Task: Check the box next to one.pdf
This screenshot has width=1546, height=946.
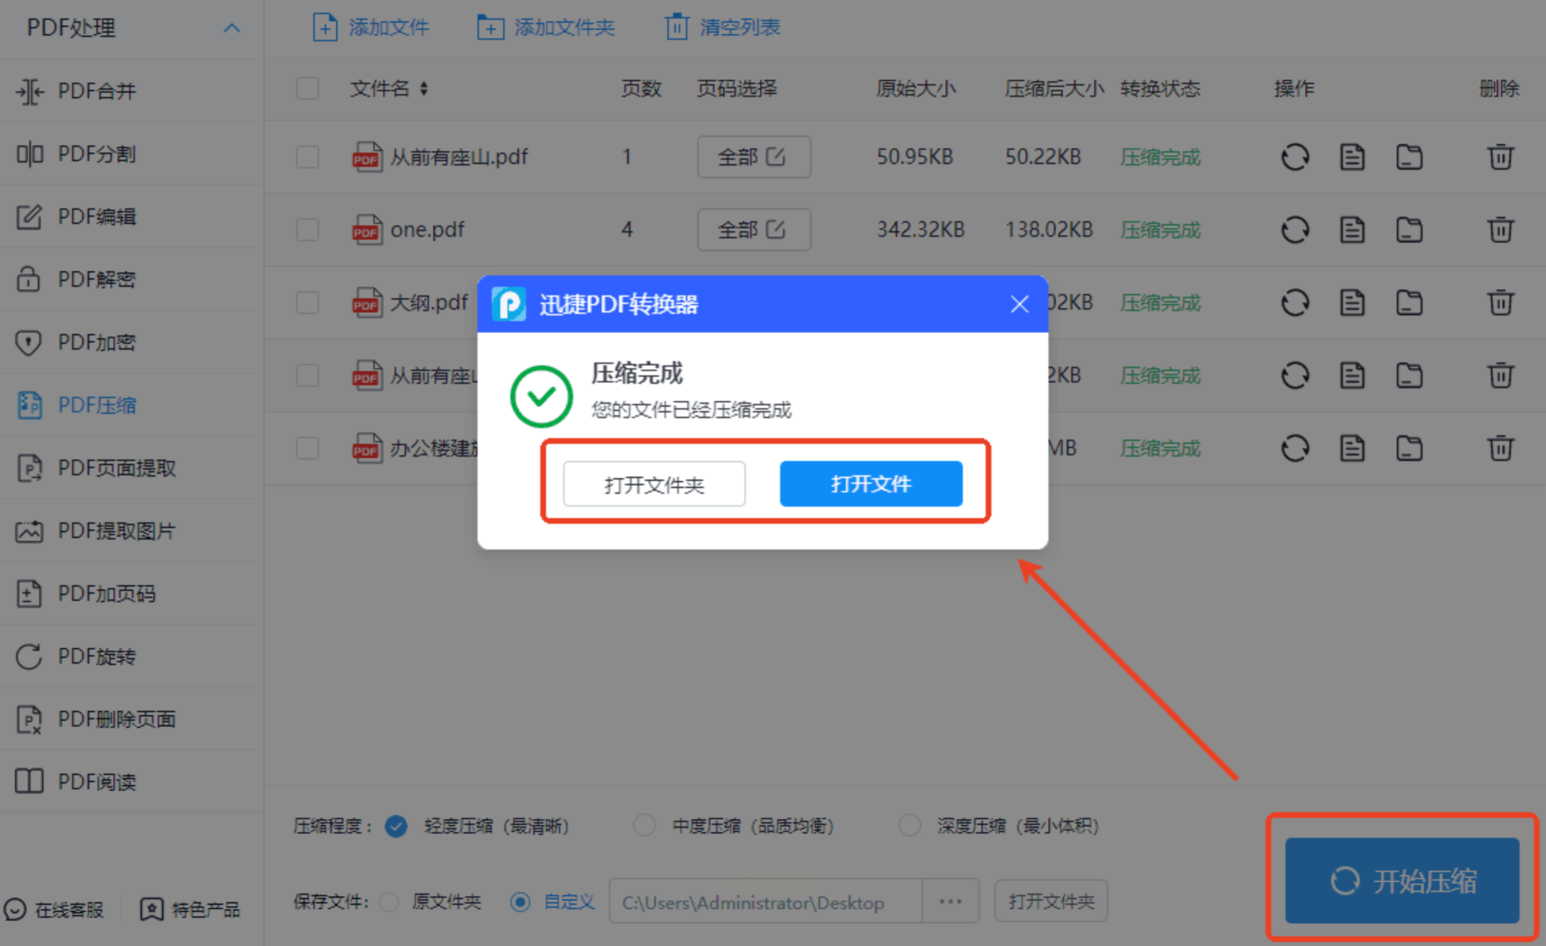Action: coord(308,230)
